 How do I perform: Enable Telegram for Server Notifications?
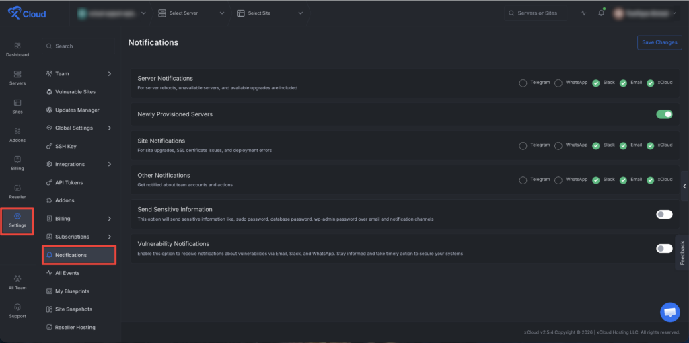tap(523, 83)
